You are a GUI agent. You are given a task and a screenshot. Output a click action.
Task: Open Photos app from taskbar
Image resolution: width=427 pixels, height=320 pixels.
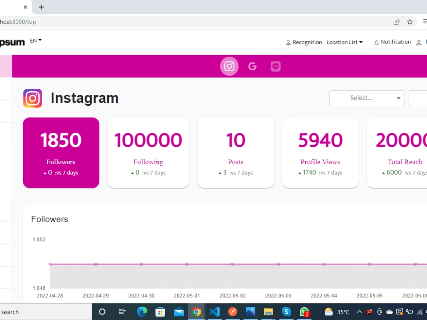tap(251, 312)
